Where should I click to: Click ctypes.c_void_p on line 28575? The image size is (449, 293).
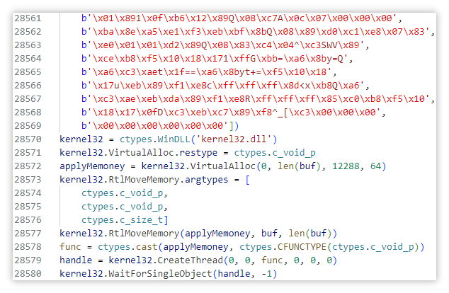click(x=123, y=207)
